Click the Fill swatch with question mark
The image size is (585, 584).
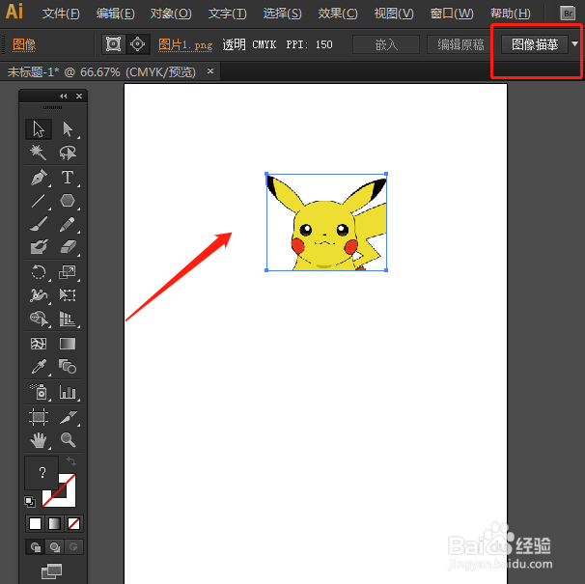[x=42, y=472]
